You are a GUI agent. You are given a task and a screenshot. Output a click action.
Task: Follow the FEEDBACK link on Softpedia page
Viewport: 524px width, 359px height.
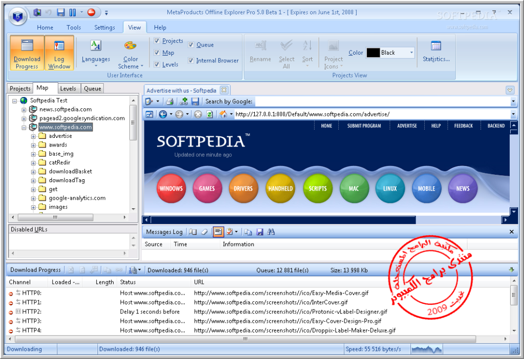pos(464,126)
